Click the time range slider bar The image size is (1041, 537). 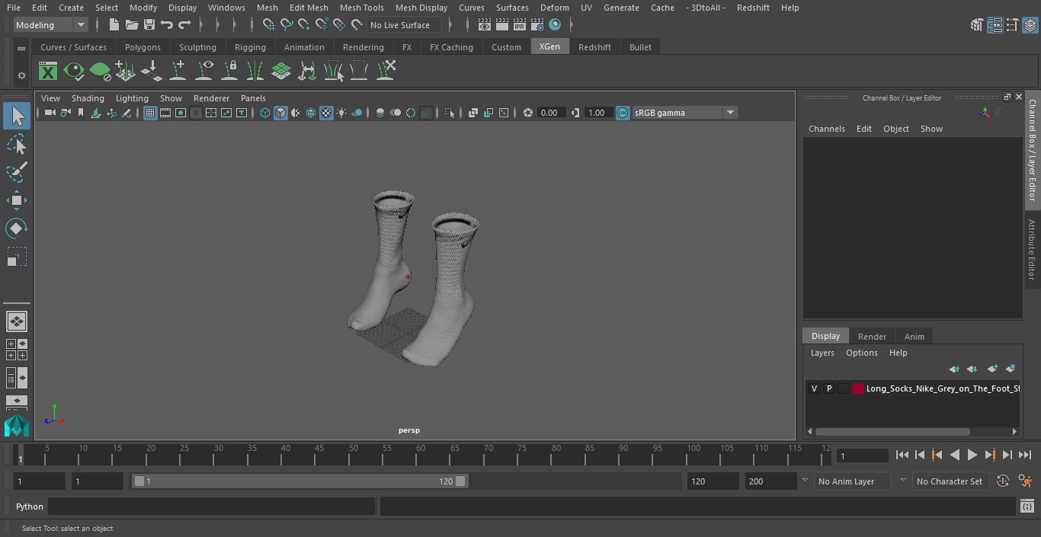pyautogui.click(x=299, y=481)
